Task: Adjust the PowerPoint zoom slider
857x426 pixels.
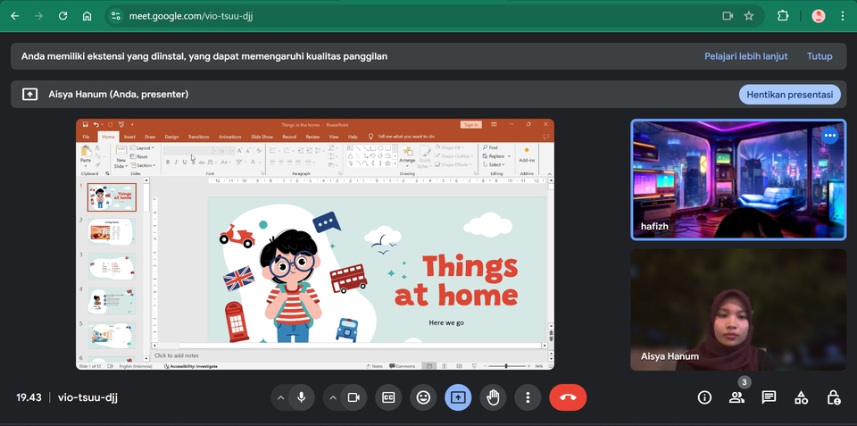Action: [506, 366]
